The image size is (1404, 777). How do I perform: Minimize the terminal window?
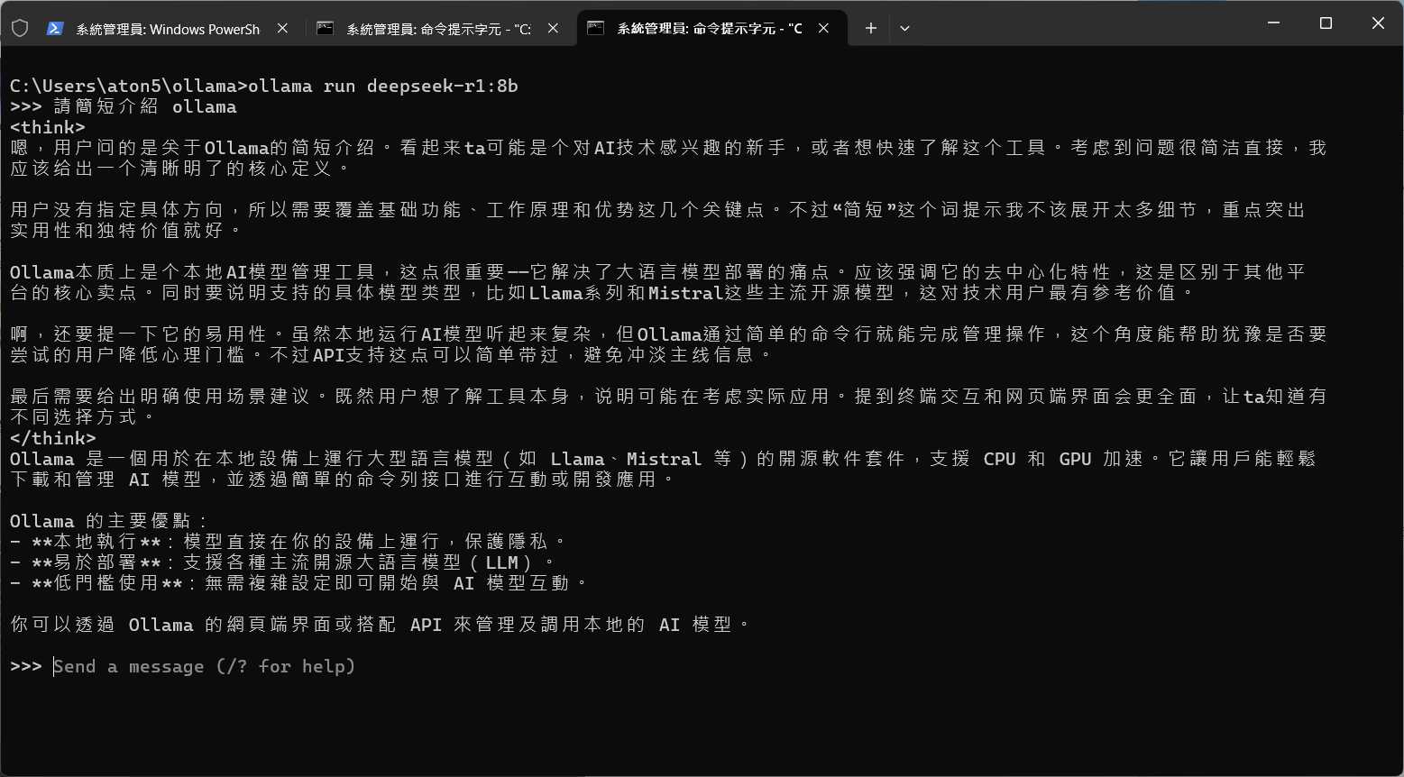1273,23
